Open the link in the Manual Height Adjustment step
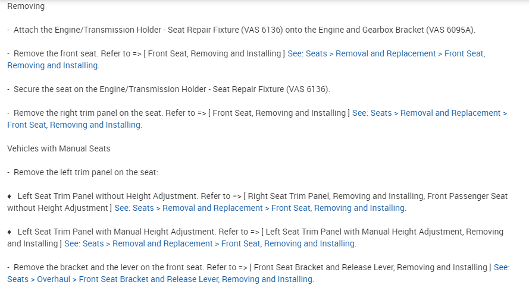Screen dimensions: 529x288 [x=209, y=243]
